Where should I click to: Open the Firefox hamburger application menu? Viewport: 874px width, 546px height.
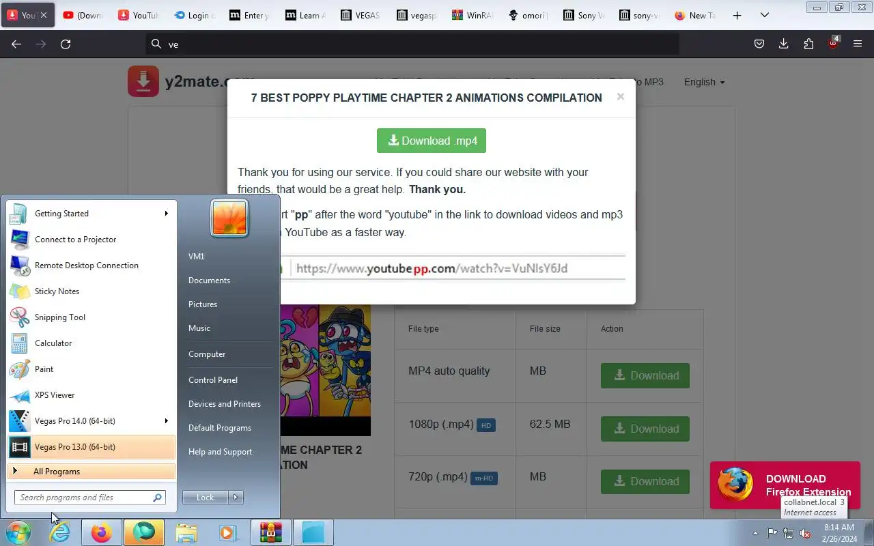[x=858, y=44]
